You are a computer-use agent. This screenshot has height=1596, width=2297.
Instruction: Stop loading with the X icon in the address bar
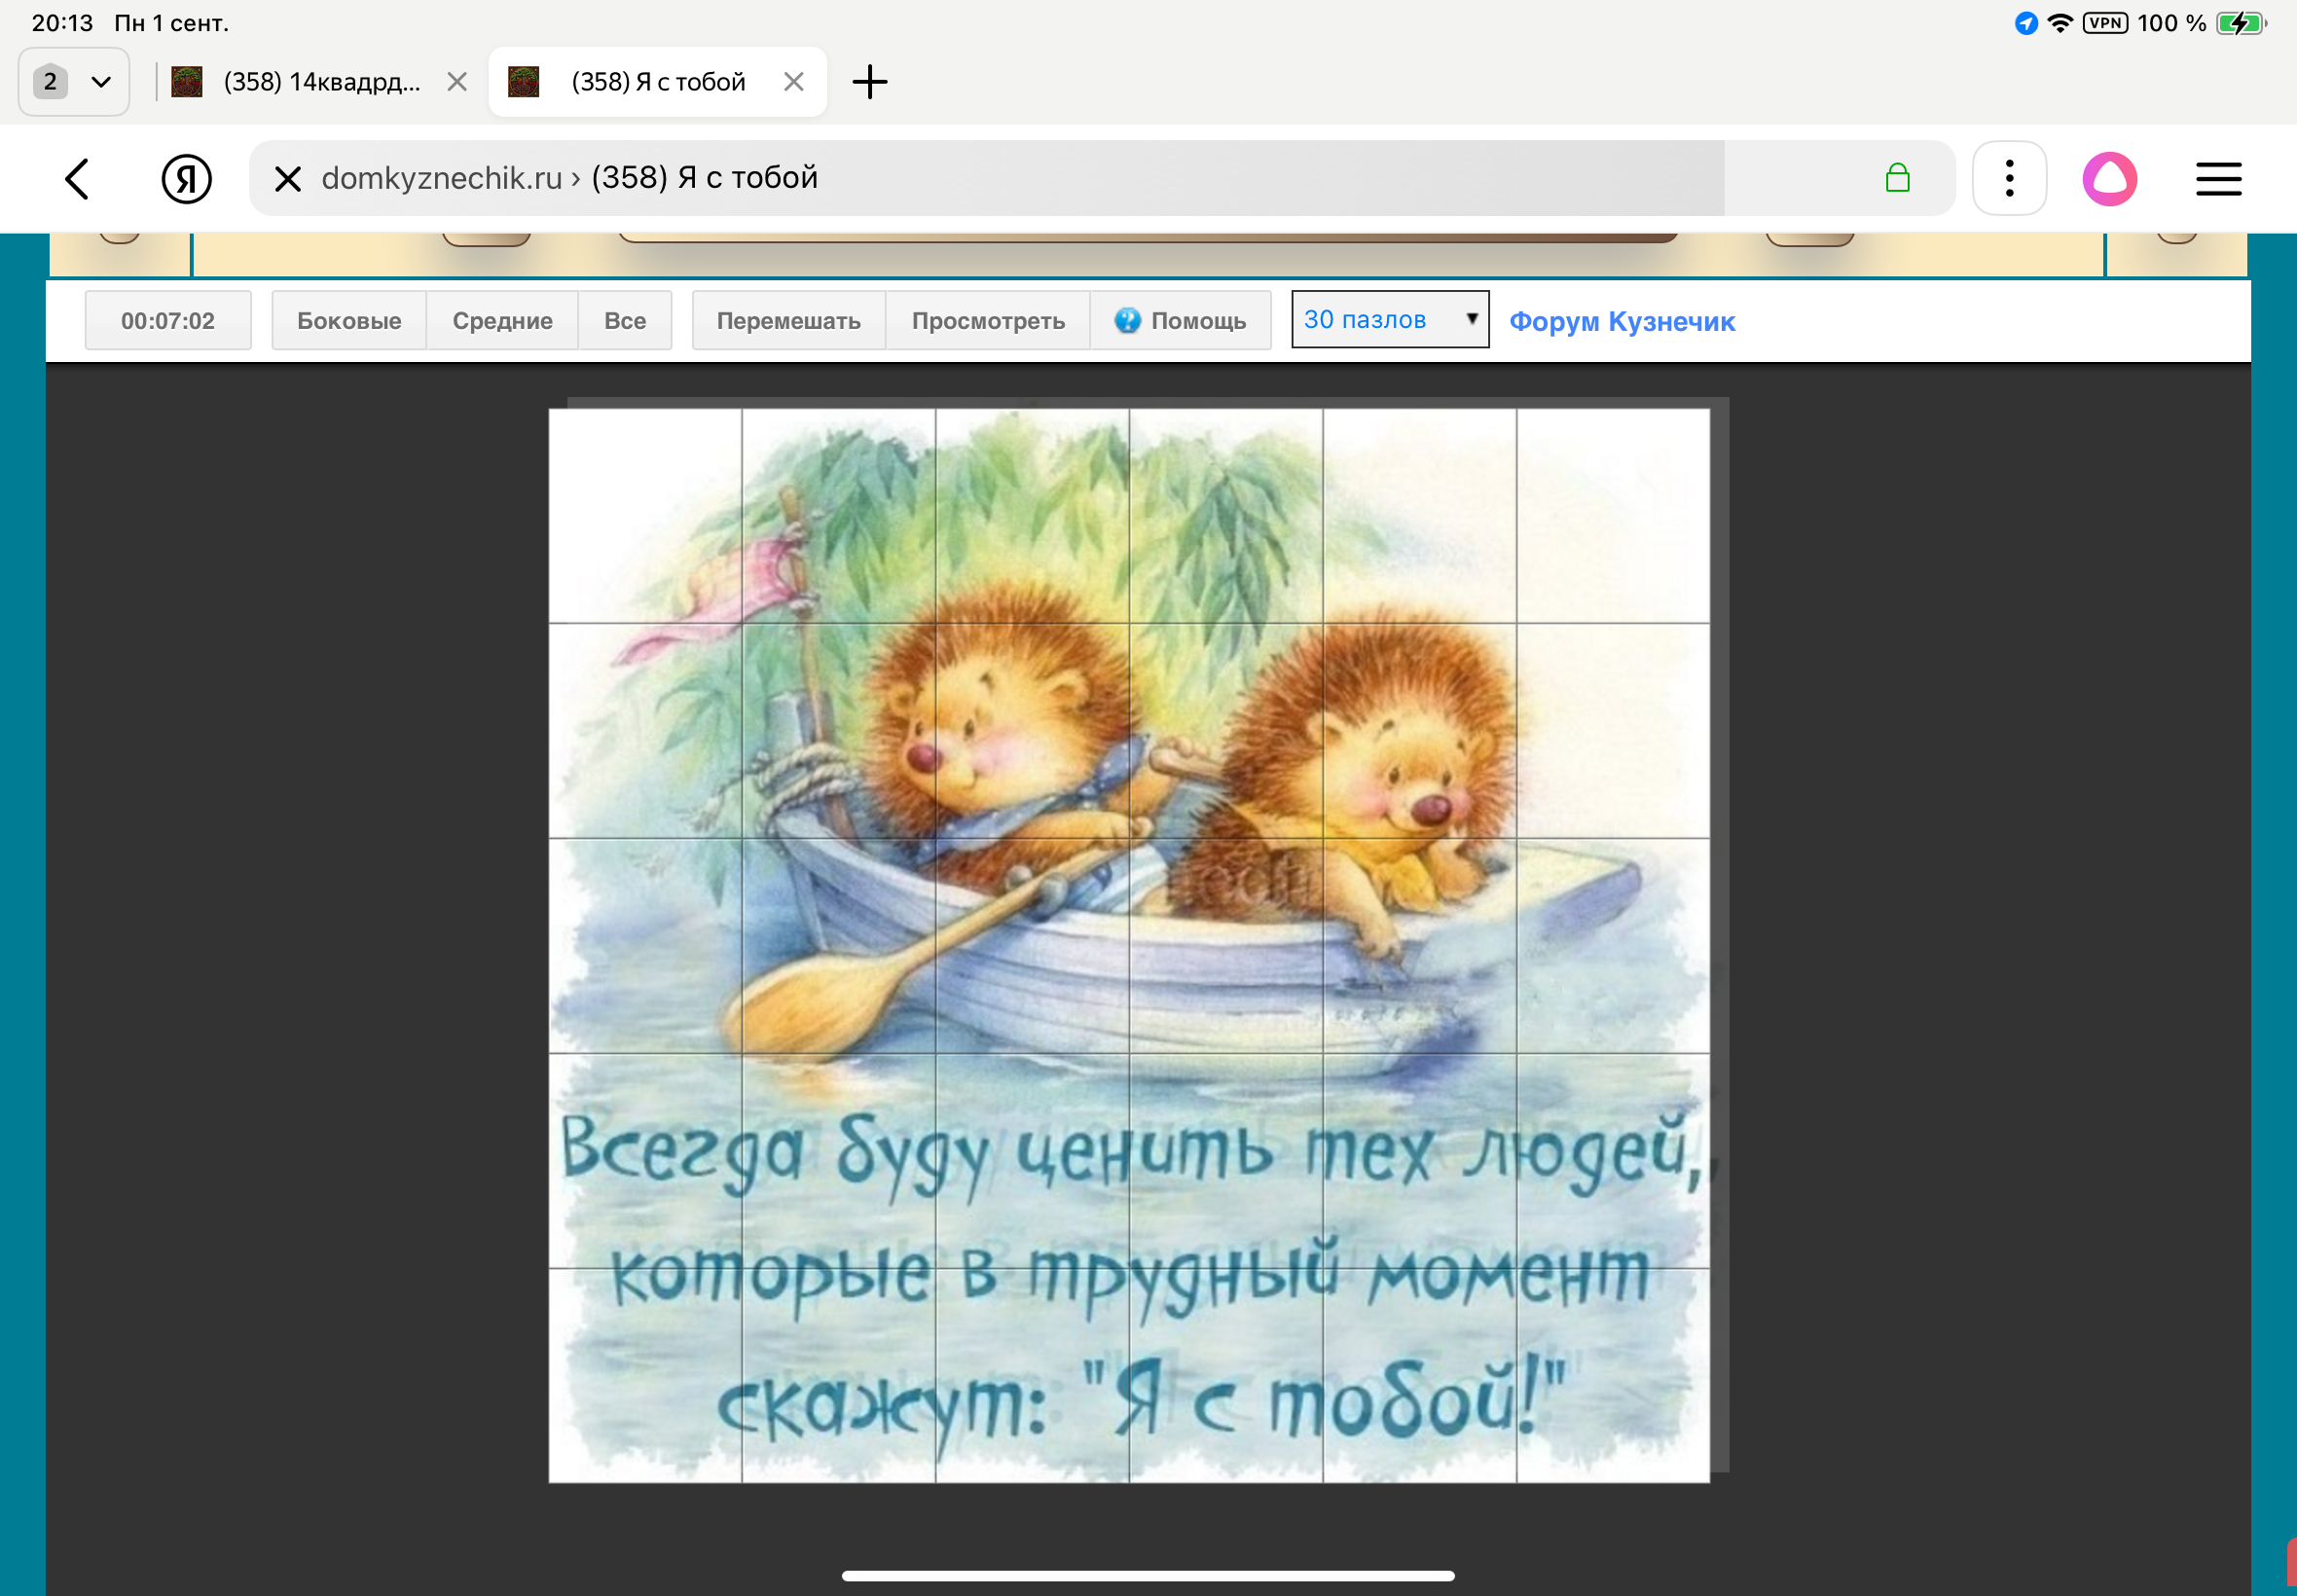(288, 179)
